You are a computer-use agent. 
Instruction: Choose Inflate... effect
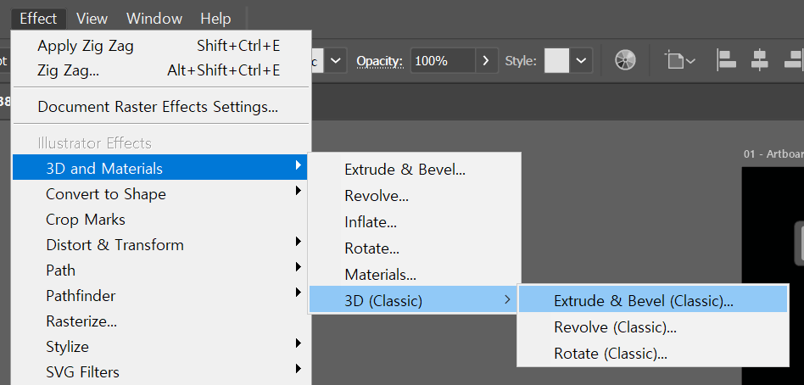point(415,222)
